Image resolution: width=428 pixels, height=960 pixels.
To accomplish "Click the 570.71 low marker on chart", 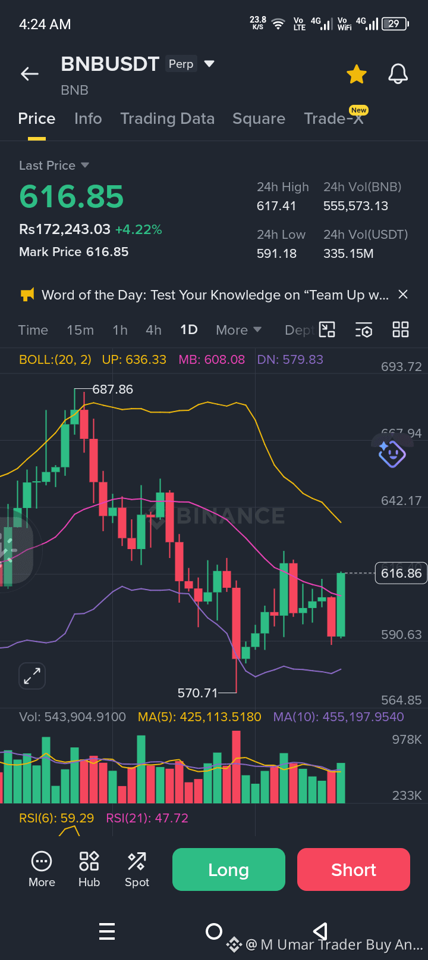I will click(198, 693).
